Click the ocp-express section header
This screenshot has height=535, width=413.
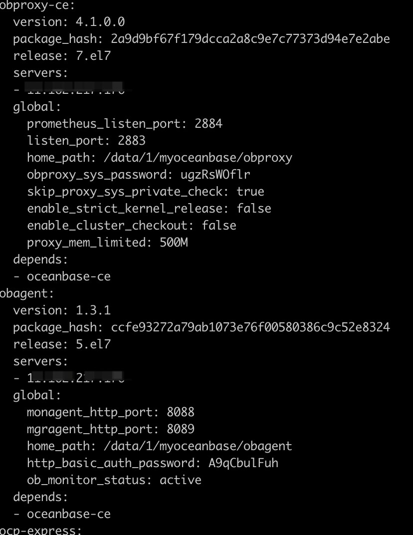[41, 531]
